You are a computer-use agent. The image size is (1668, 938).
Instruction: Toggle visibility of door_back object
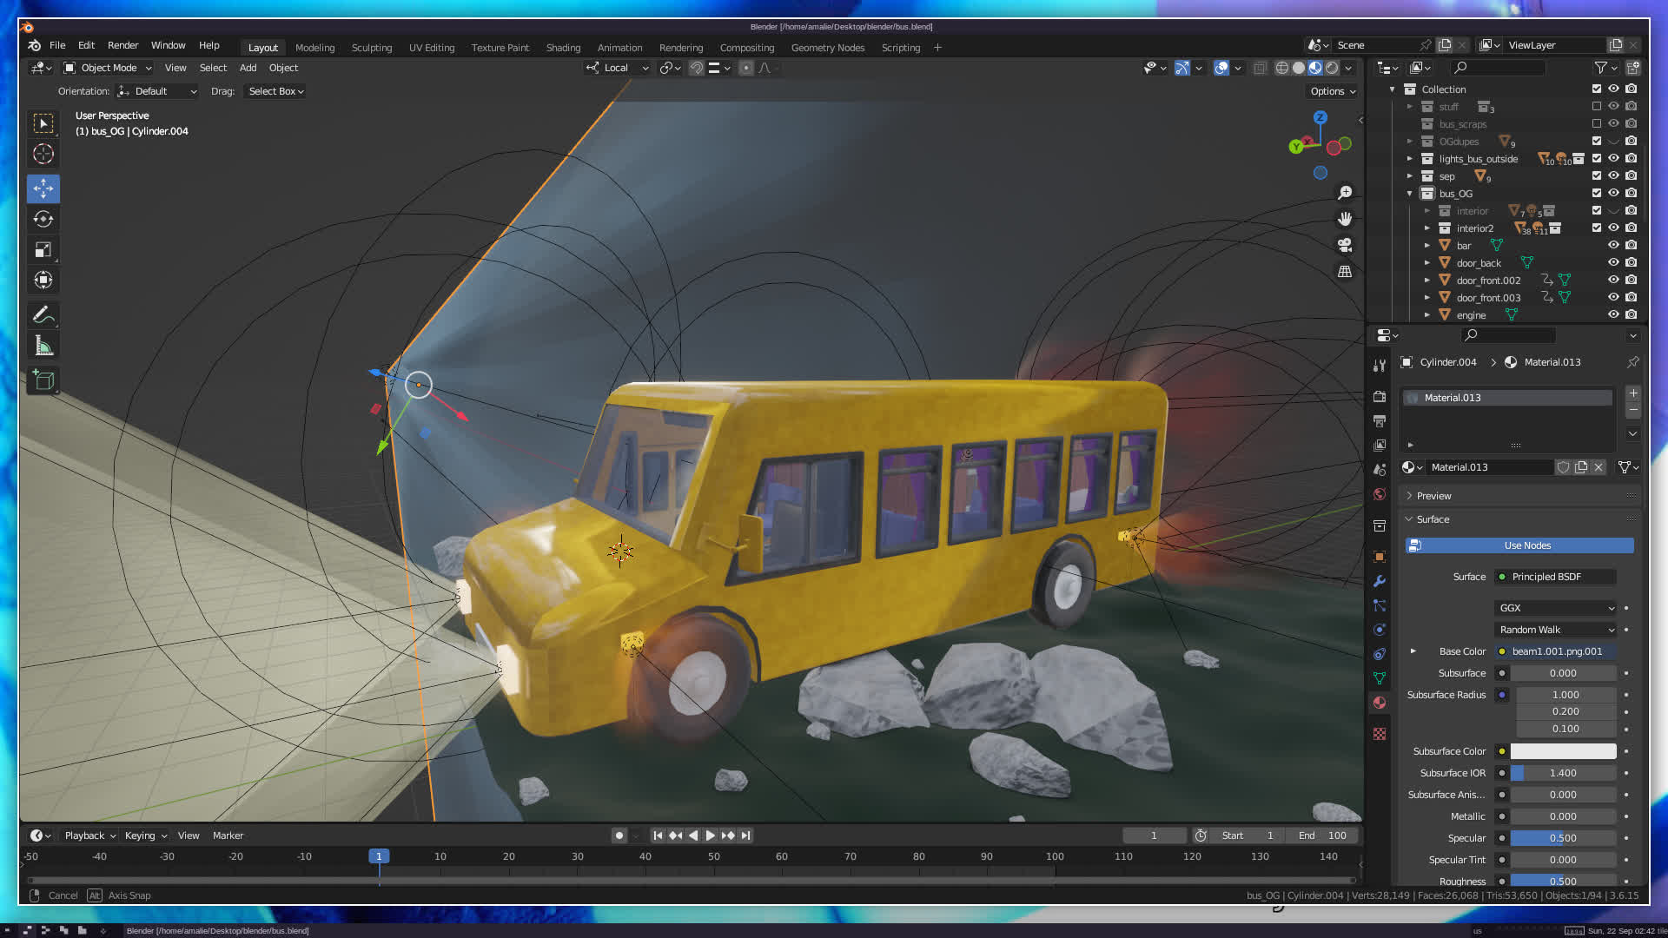tap(1613, 262)
